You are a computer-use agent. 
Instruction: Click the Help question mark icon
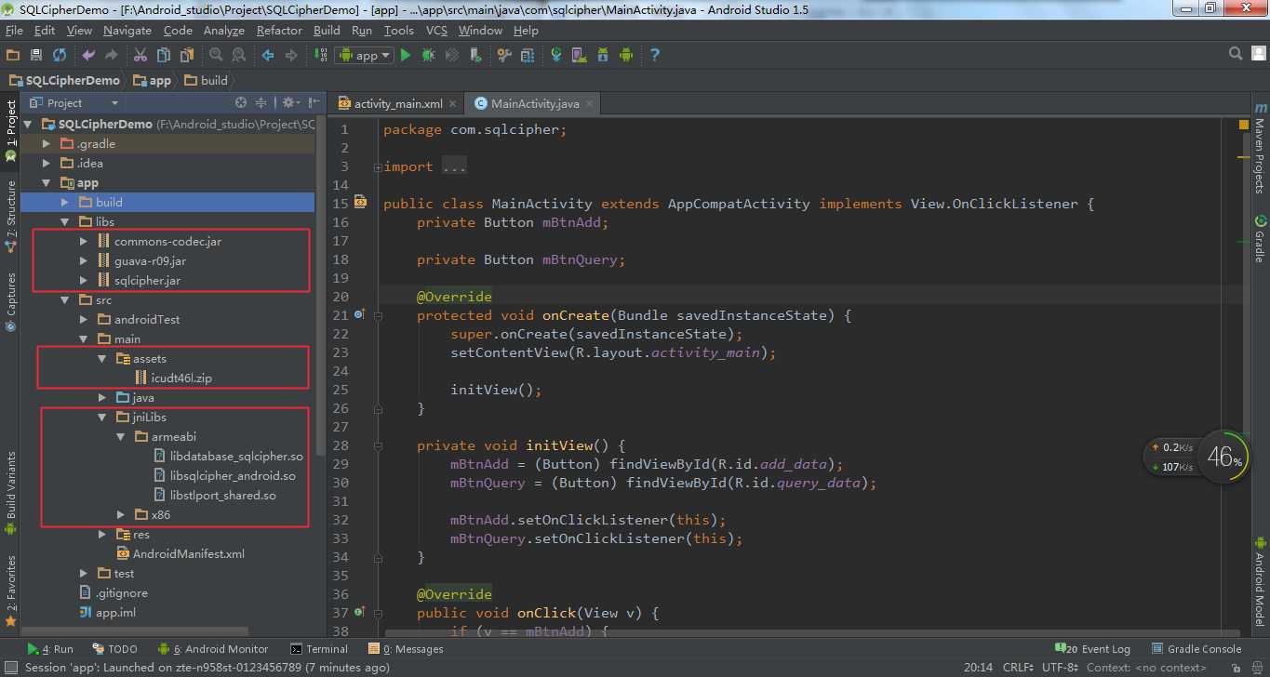(655, 56)
